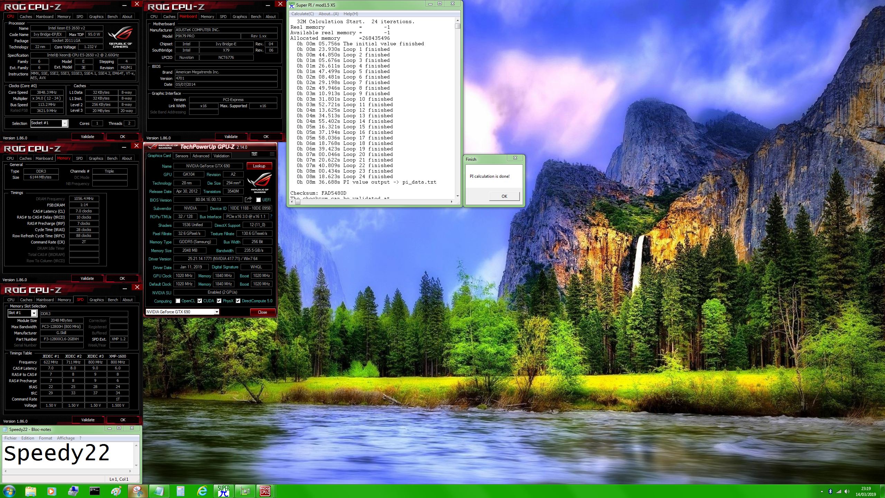Image resolution: width=885 pixels, height=498 pixels.
Task: Launch Windows Media Player from taskbar
Action: [x=51, y=491]
